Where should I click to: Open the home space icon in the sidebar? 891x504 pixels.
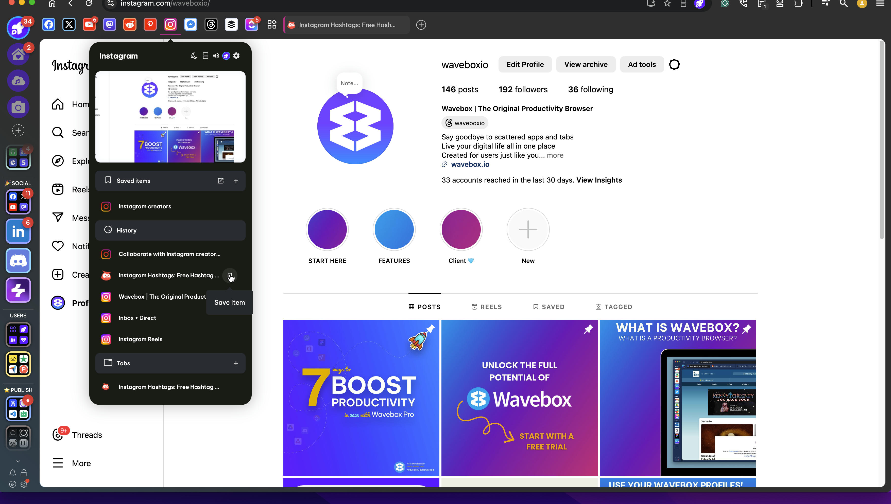(18, 54)
